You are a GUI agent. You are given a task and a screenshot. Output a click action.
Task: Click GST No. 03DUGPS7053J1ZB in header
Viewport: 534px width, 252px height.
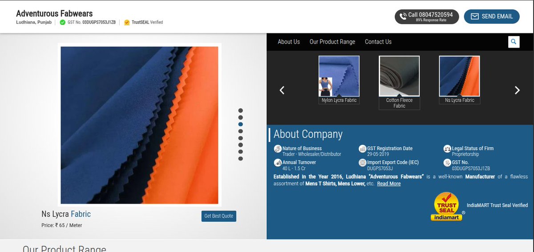pyautogui.click(x=92, y=22)
